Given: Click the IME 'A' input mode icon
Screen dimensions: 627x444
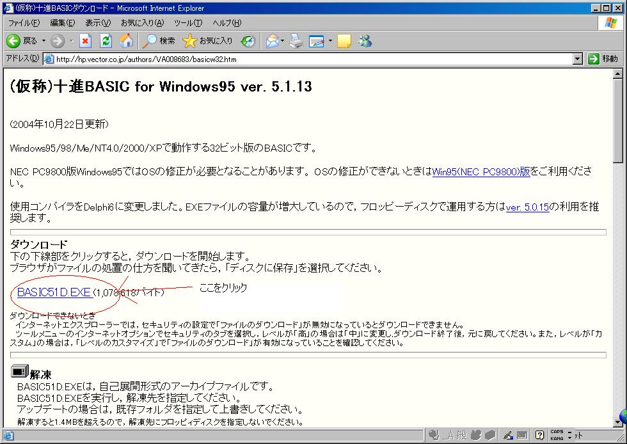Looking at the screenshot, I should coord(450,435).
